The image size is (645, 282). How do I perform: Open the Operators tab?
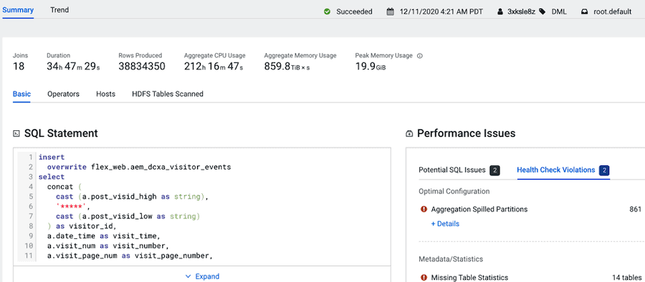pos(63,94)
